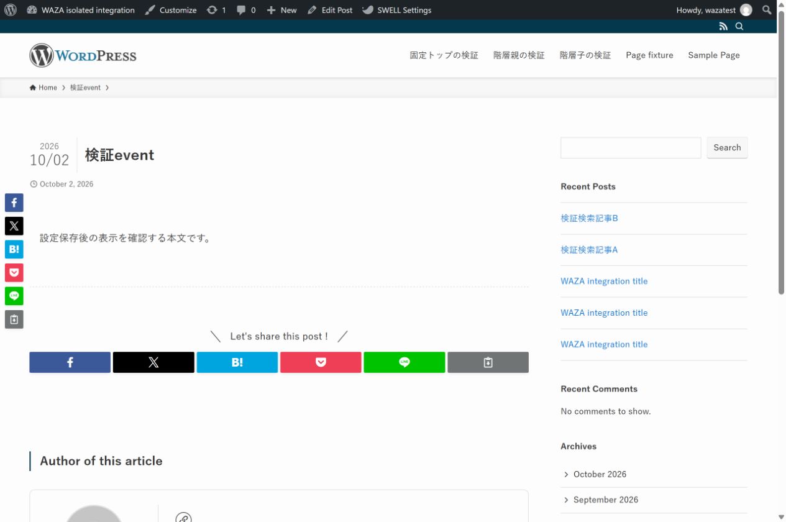Open the RSS feed icon
Image resolution: width=786 pixels, height=522 pixels.
[x=723, y=26]
